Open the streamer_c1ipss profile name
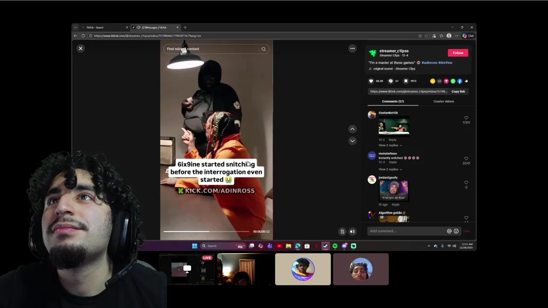 point(393,51)
